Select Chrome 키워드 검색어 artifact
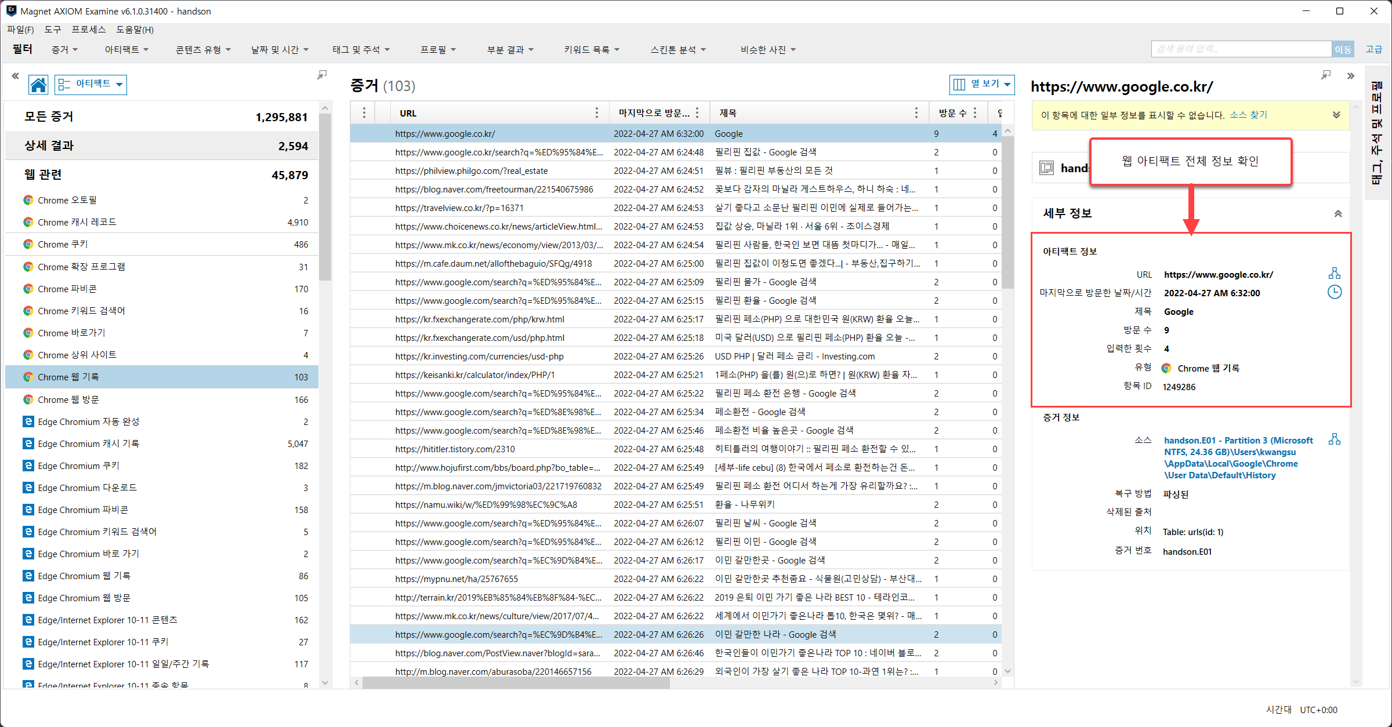The image size is (1392, 727). [x=162, y=311]
